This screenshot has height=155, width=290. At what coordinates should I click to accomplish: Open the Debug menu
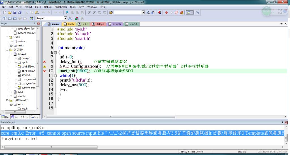pos(48,7)
